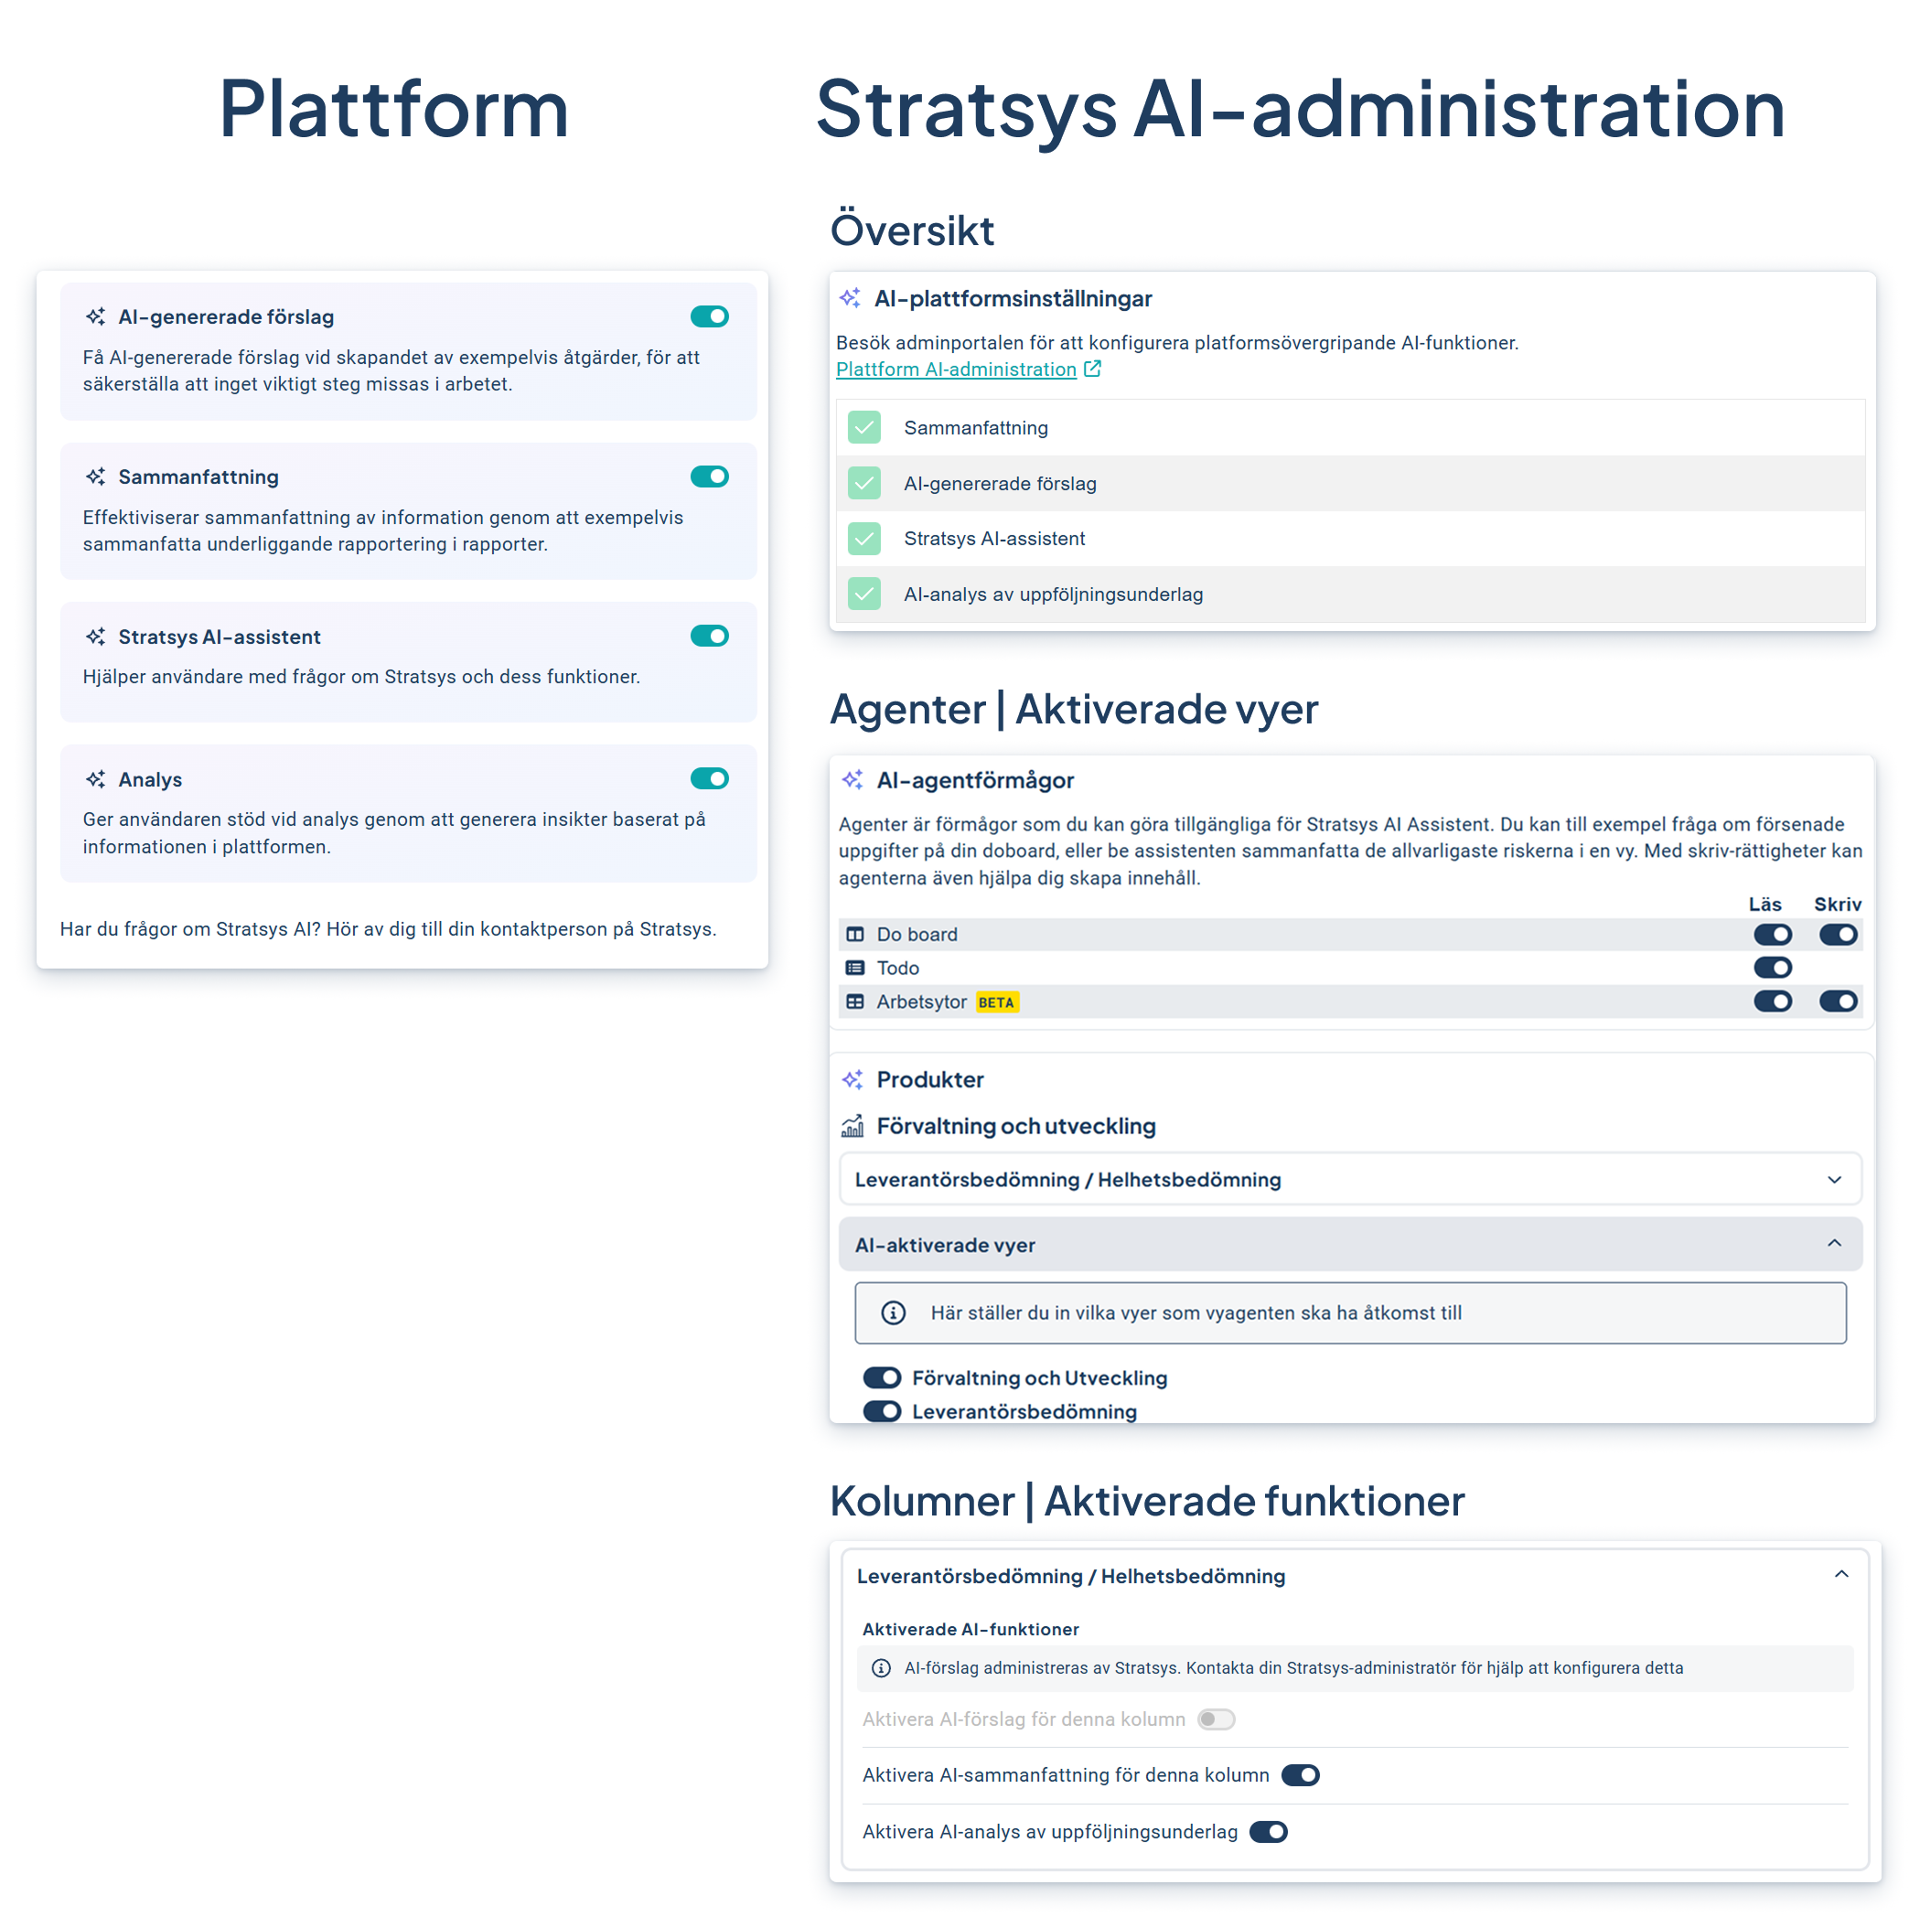Screen dimensions: 1909x1917
Task: Collapse Leverantörsbedömning panel in Kolumner section
Action: [x=1841, y=1575]
